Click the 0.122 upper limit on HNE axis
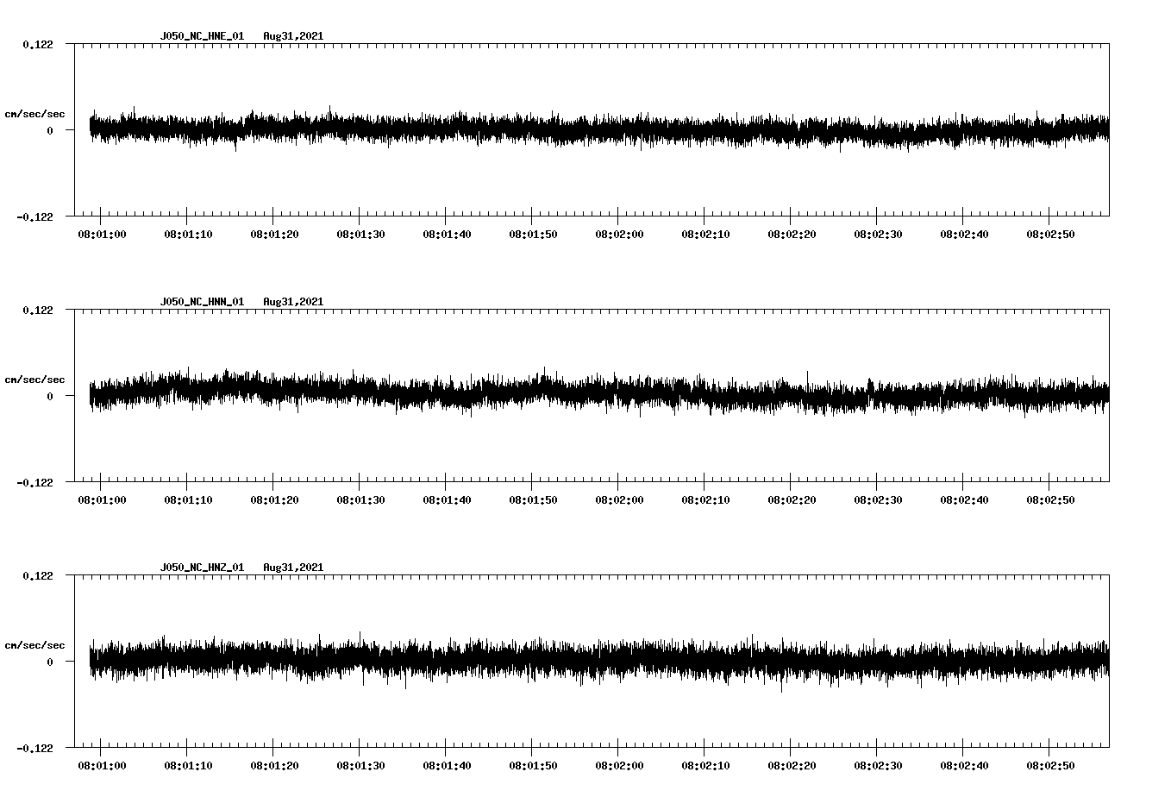The image size is (1171, 797). point(37,45)
